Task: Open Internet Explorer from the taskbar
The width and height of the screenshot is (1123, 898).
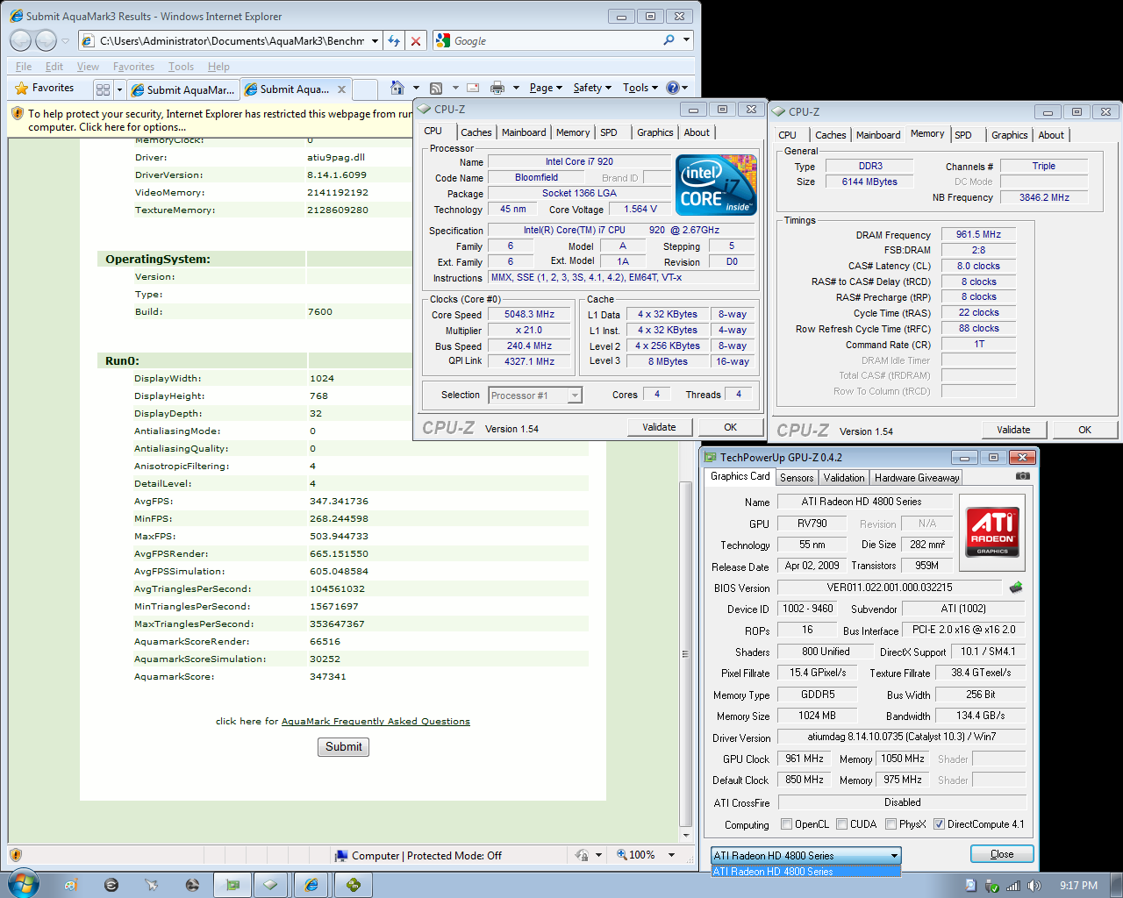Action: (x=311, y=885)
